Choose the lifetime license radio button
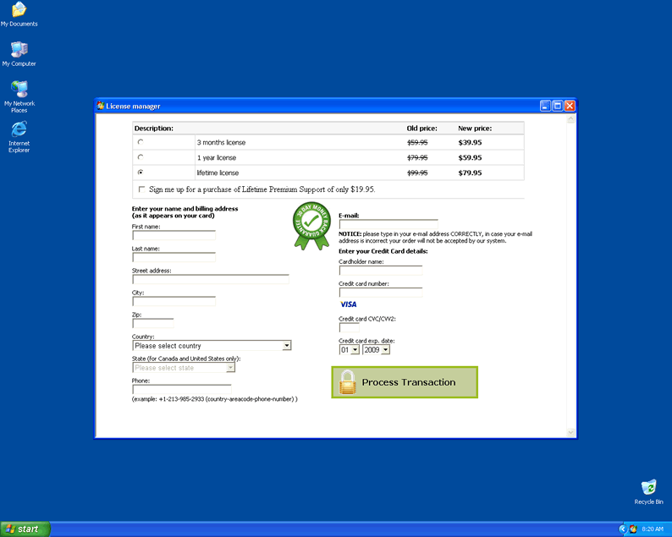 pyautogui.click(x=140, y=173)
